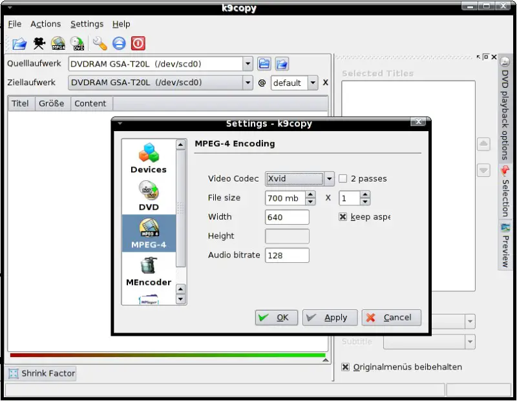Viewport: 517px width, 401px height.
Task: Decrease the File size spinner value
Action: click(x=310, y=201)
